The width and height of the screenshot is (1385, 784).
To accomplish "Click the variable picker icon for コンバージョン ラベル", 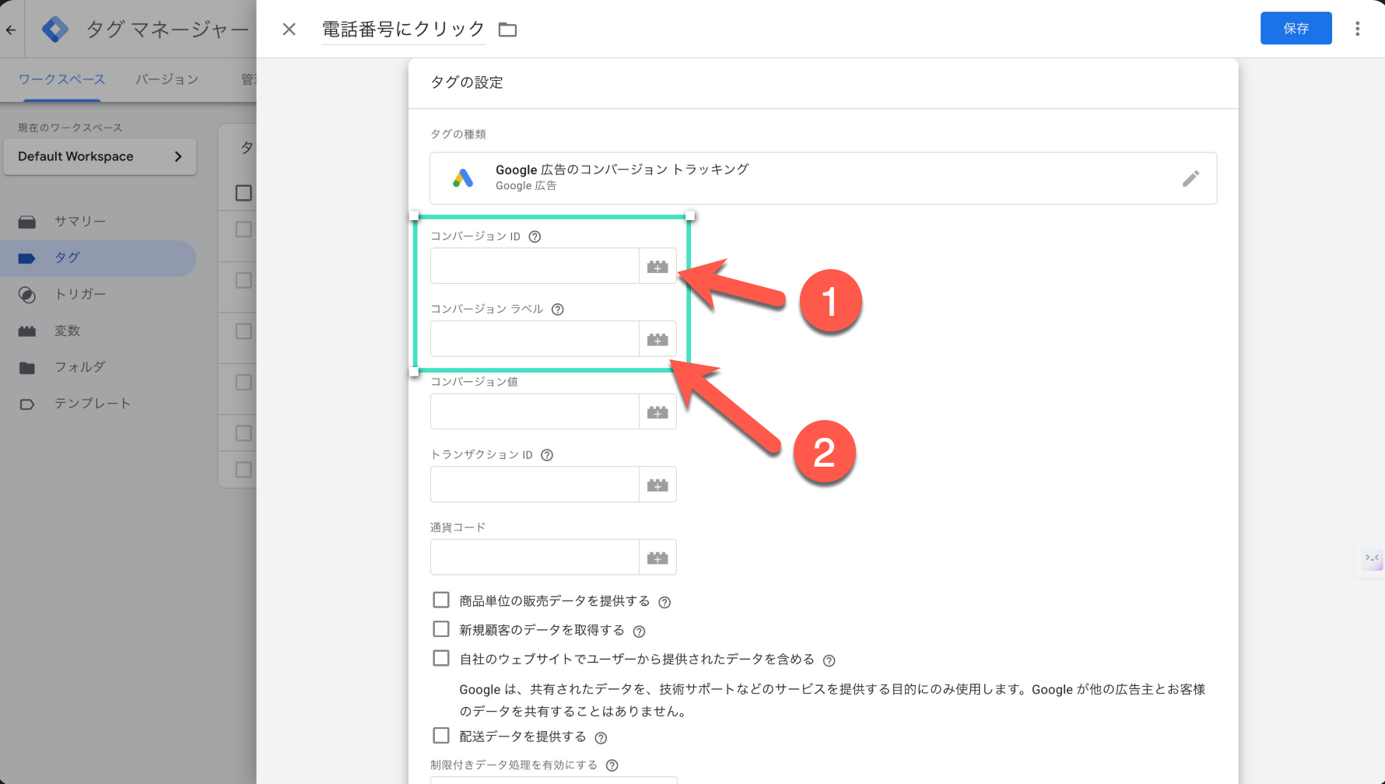I will (657, 340).
